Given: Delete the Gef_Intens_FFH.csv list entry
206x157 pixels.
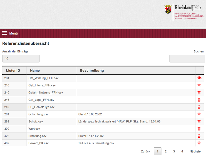Looking at the screenshot, I should click(199, 85).
